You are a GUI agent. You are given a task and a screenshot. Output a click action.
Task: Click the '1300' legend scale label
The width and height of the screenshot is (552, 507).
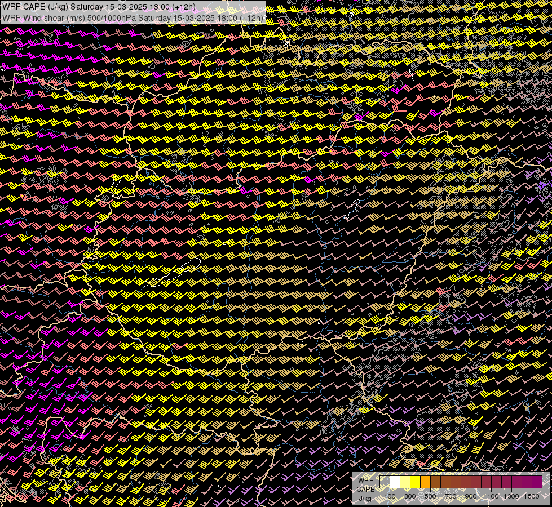point(511,496)
